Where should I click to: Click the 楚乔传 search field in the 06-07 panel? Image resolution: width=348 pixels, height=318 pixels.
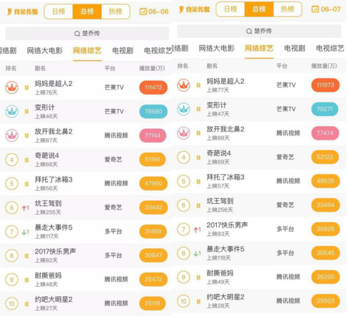(x=258, y=31)
